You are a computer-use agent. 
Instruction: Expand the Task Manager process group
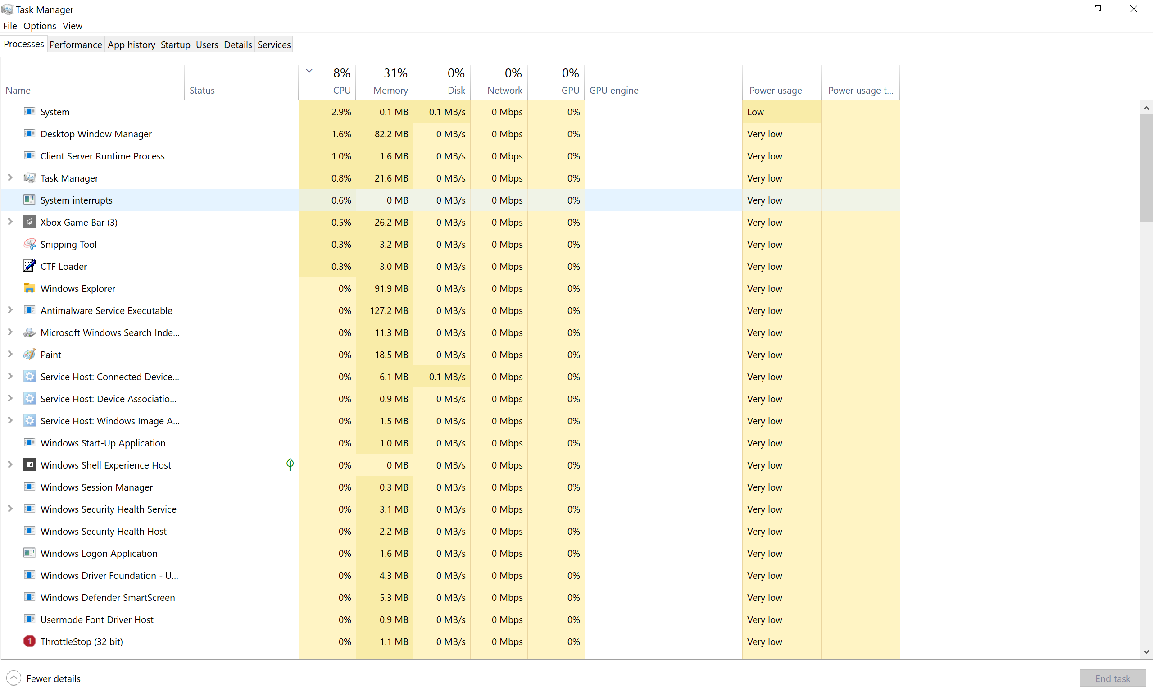pos(10,177)
